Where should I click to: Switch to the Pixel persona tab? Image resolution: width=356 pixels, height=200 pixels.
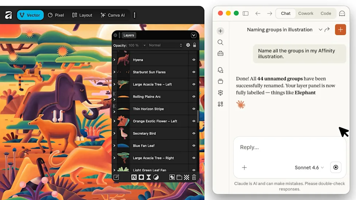tap(56, 15)
